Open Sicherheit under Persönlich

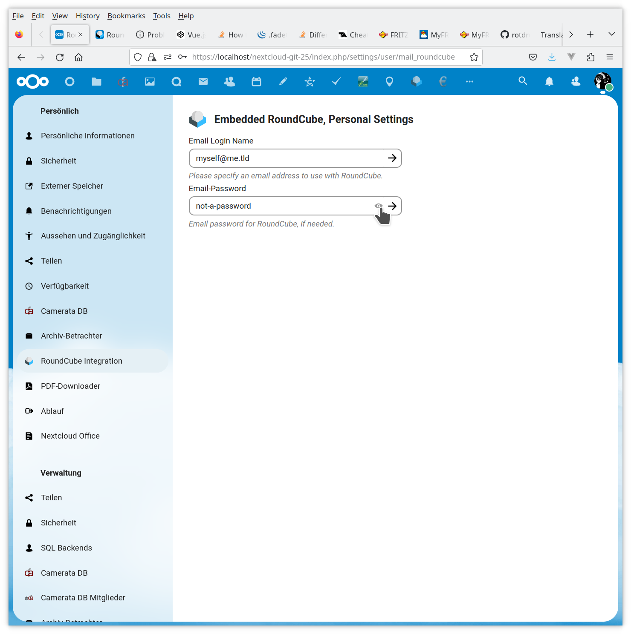point(93,161)
